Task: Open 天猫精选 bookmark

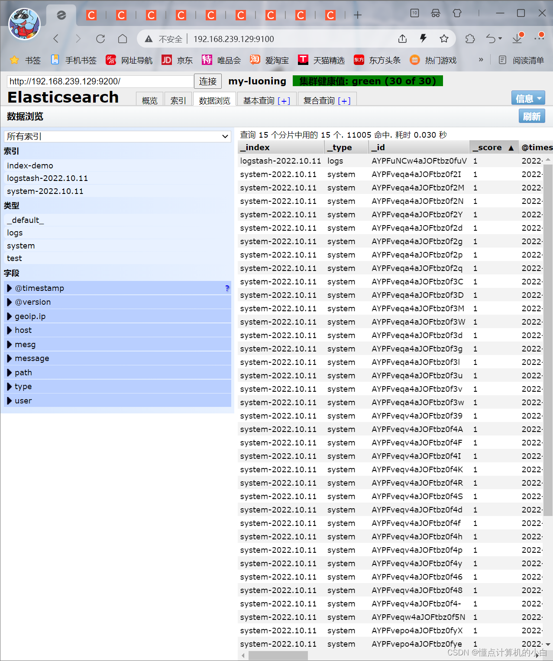Action: (x=321, y=60)
